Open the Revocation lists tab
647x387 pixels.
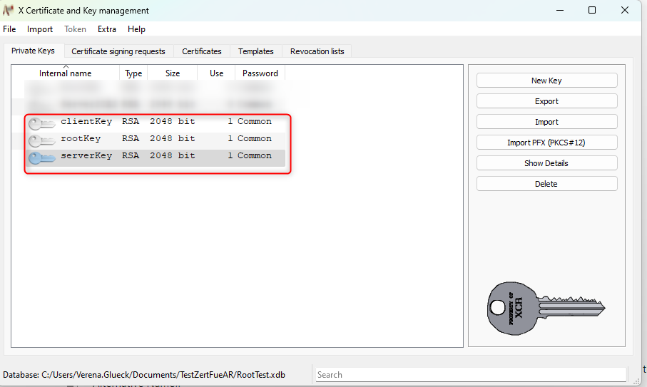point(317,51)
